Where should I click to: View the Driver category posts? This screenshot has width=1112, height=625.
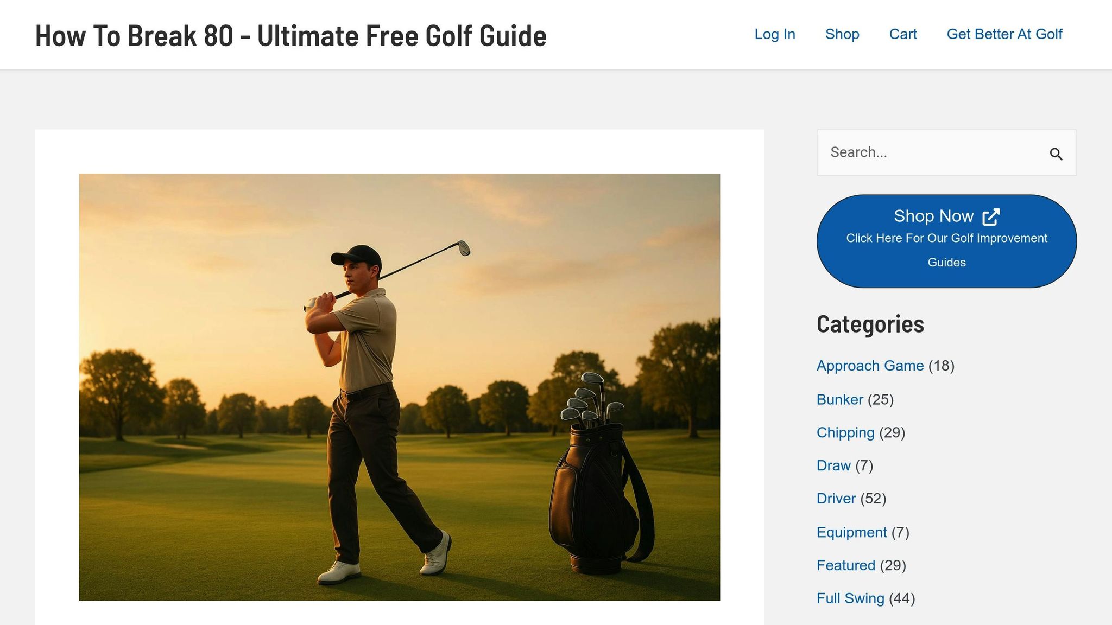click(x=836, y=499)
